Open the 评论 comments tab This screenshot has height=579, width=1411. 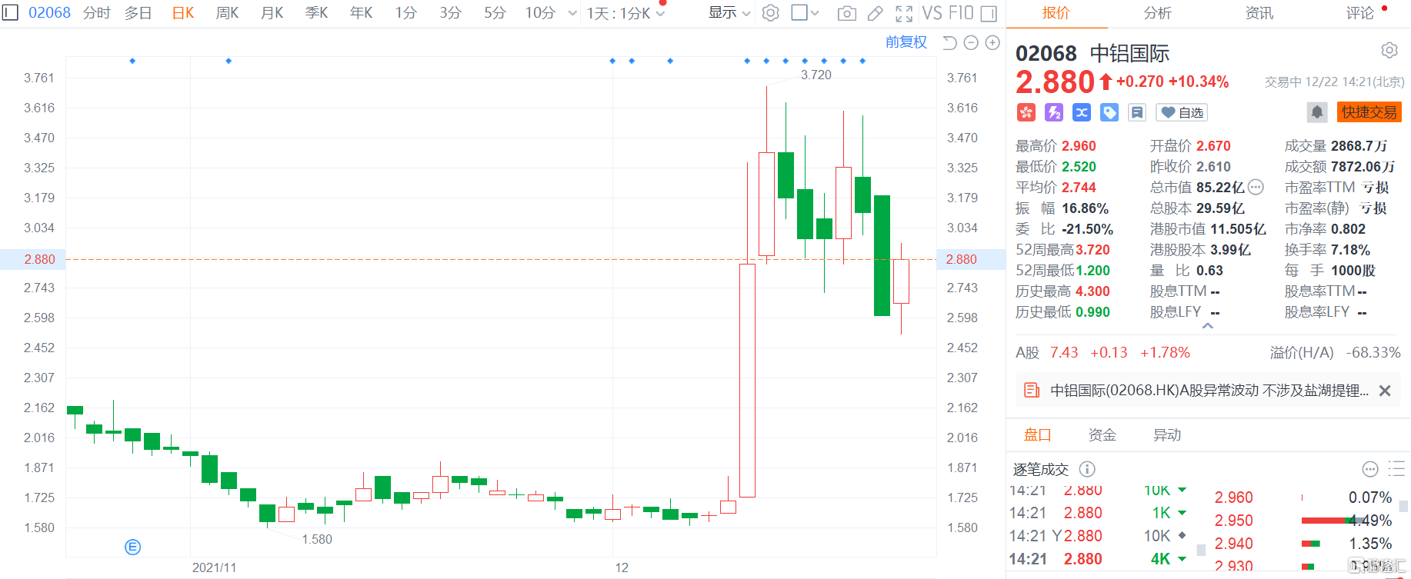pyautogui.click(x=1360, y=13)
